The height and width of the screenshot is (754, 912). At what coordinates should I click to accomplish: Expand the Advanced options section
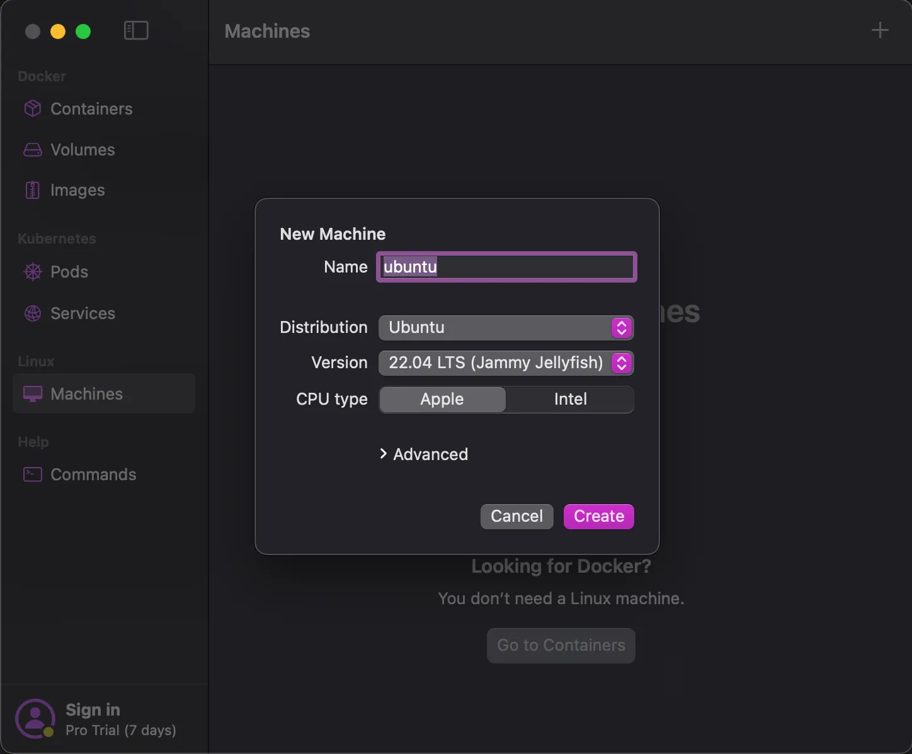tap(424, 454)
